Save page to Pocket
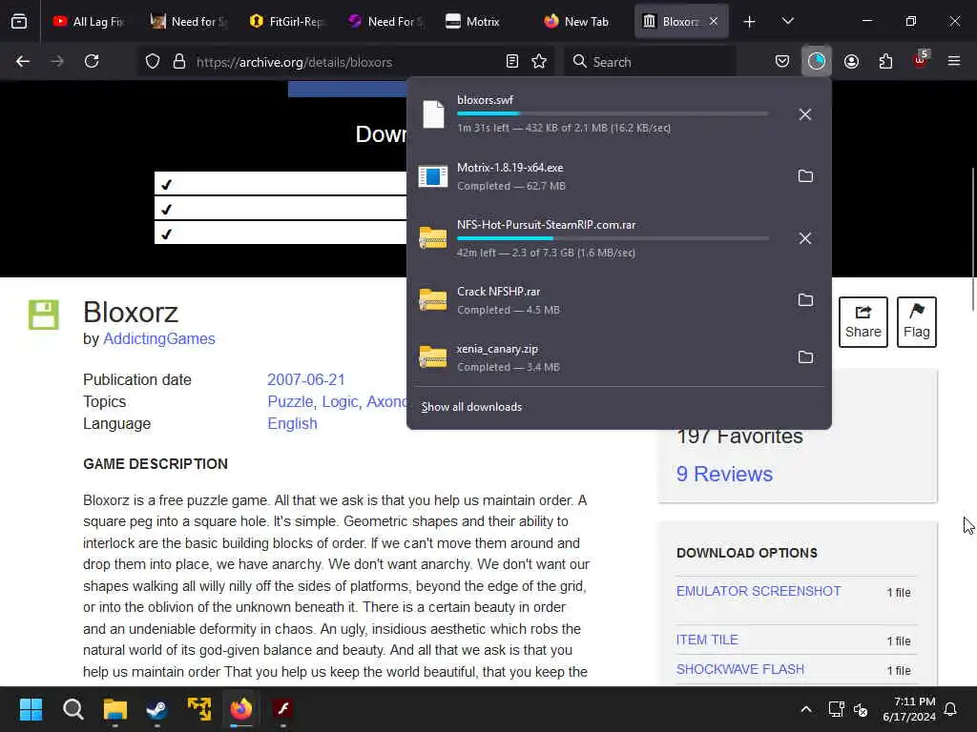Screen dimensions: 977x732 click(782, 62)
